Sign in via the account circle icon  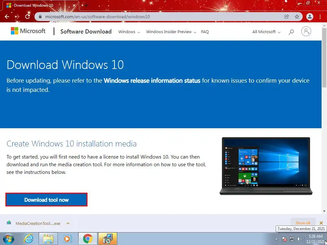pos(306,32)
